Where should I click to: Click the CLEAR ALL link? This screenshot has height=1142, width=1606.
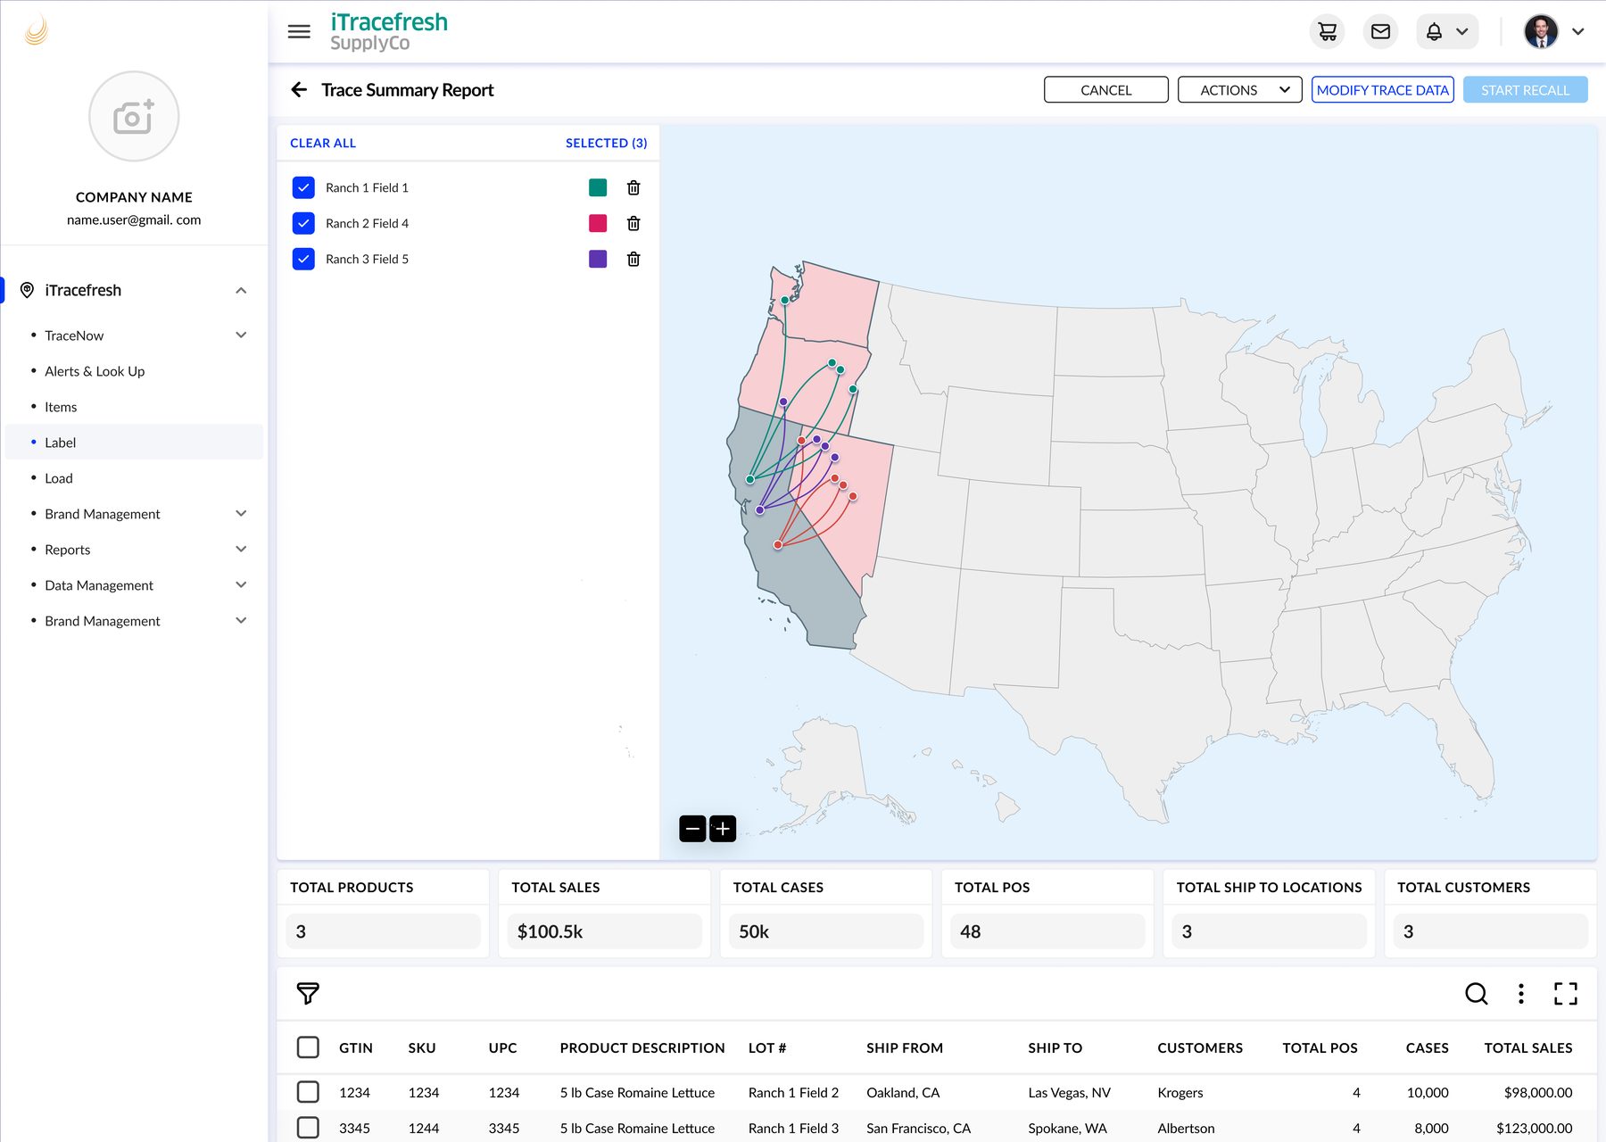pyautogui.click(x=323, y=144)
